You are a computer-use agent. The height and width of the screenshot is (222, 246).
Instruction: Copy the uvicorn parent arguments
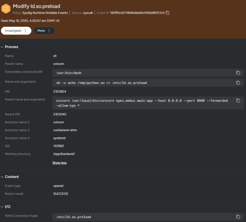pyautogui.click(x=238, y=100)
